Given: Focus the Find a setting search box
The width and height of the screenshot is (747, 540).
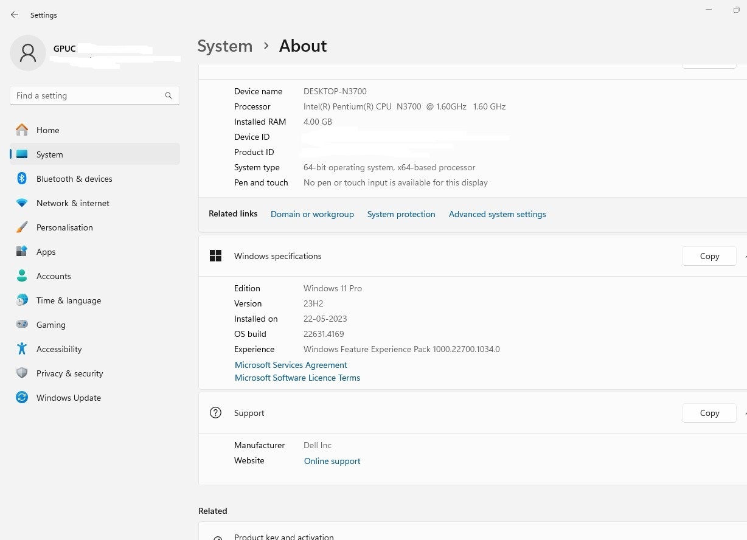Looking at the screenshot, I should click(x=95, y=95).
